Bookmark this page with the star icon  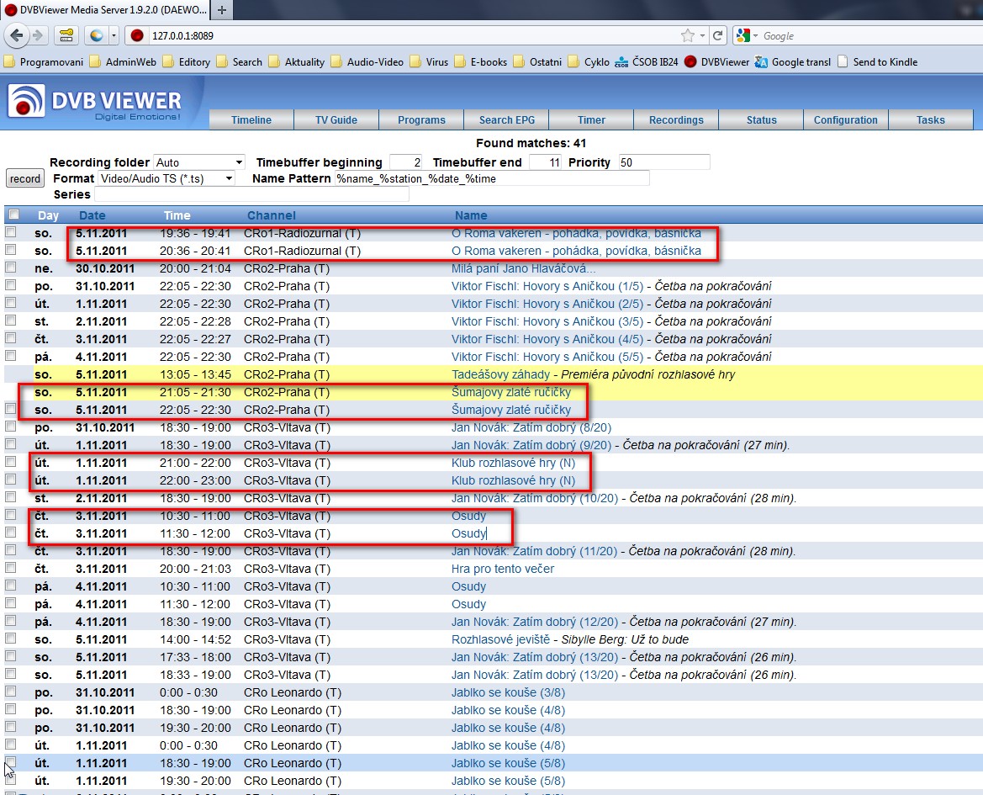tap(688, 35)
